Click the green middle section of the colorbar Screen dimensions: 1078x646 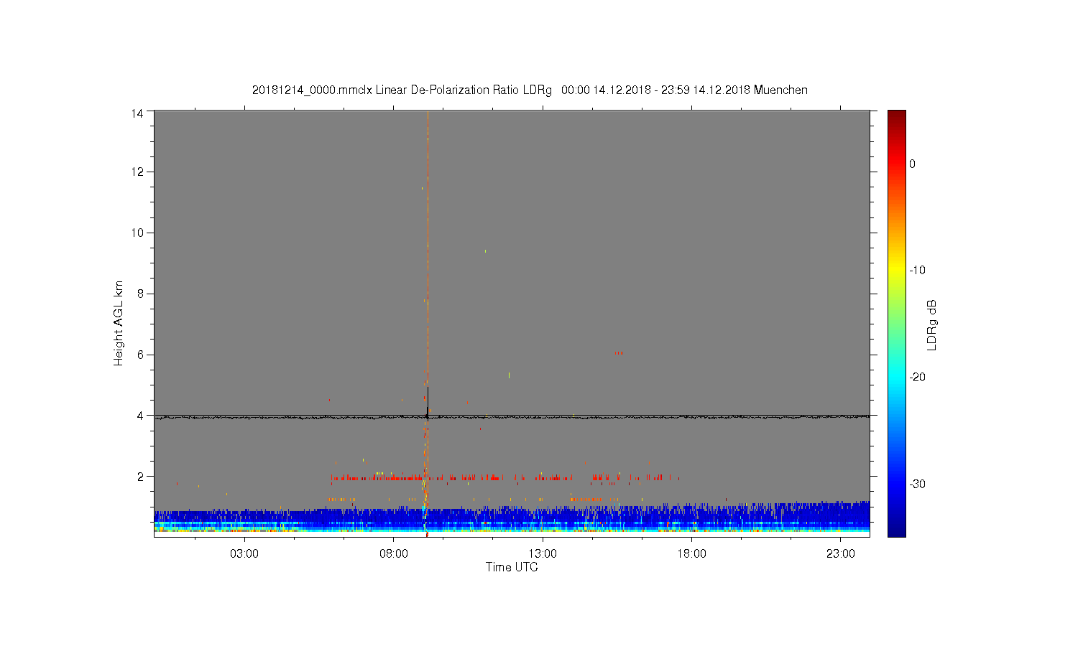(897, 323)
